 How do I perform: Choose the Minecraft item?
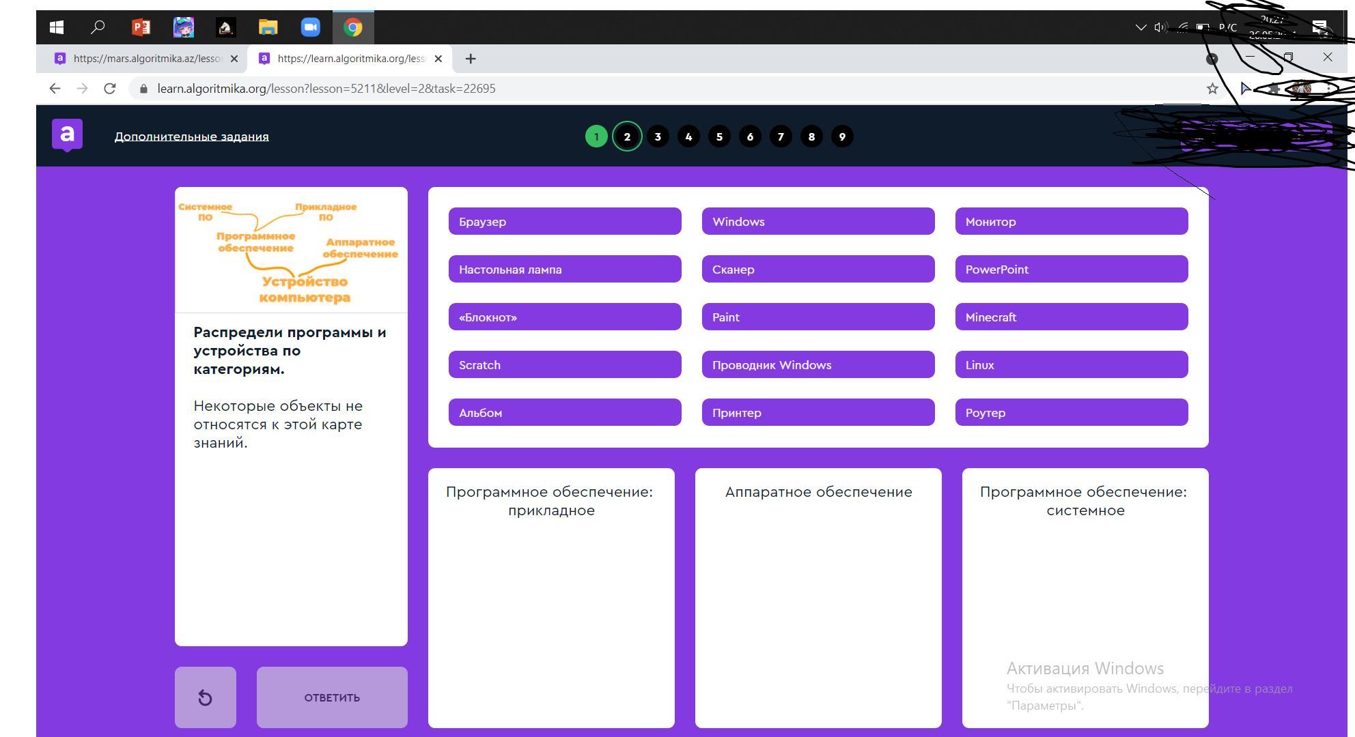point(1072,317)
